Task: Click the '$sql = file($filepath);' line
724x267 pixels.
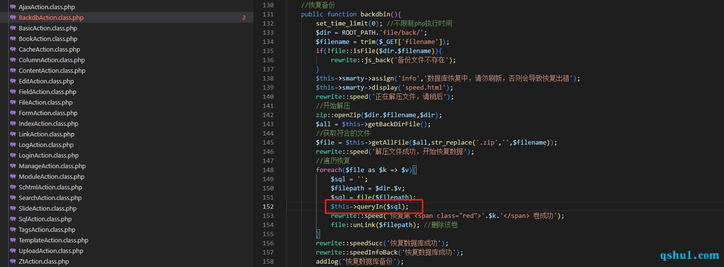Action: (373, 198)
